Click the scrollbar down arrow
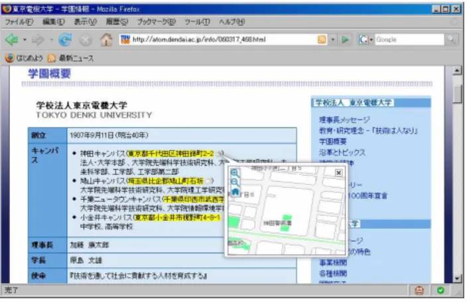The width and height of the screenshot is (471, 305). click(457, 278)
